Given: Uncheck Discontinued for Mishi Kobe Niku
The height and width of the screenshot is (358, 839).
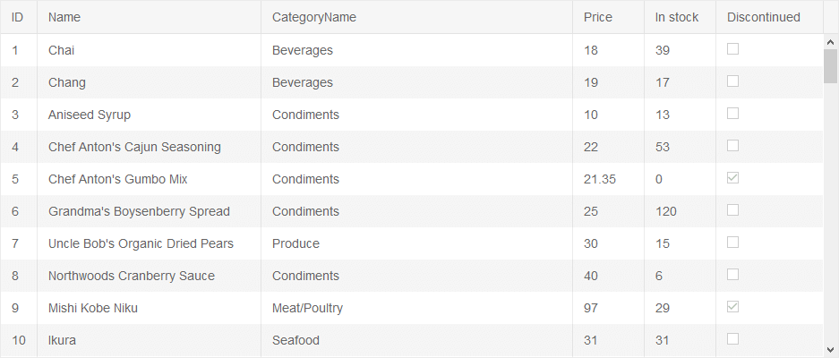Looking at the screenshot, I should tap(732, 307).
